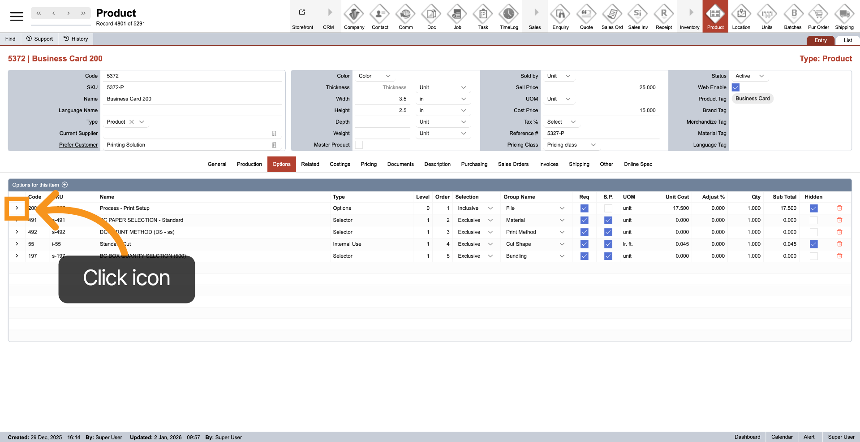860x442 pixels.
Task: Disable the Web Enable checkbox
Action: [x=735, y=87]
